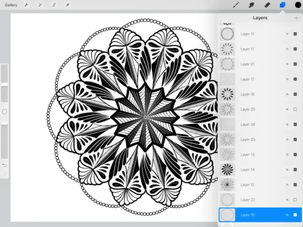303x227 pixels.
Task: Open blend mode N of Layer 20
Action: coord(287,139)
